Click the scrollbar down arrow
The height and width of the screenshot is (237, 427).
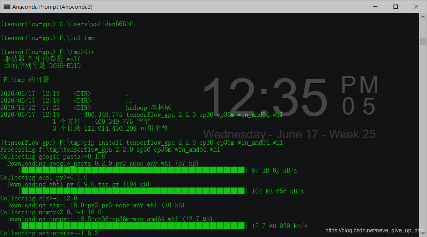[x=423, y=233]
